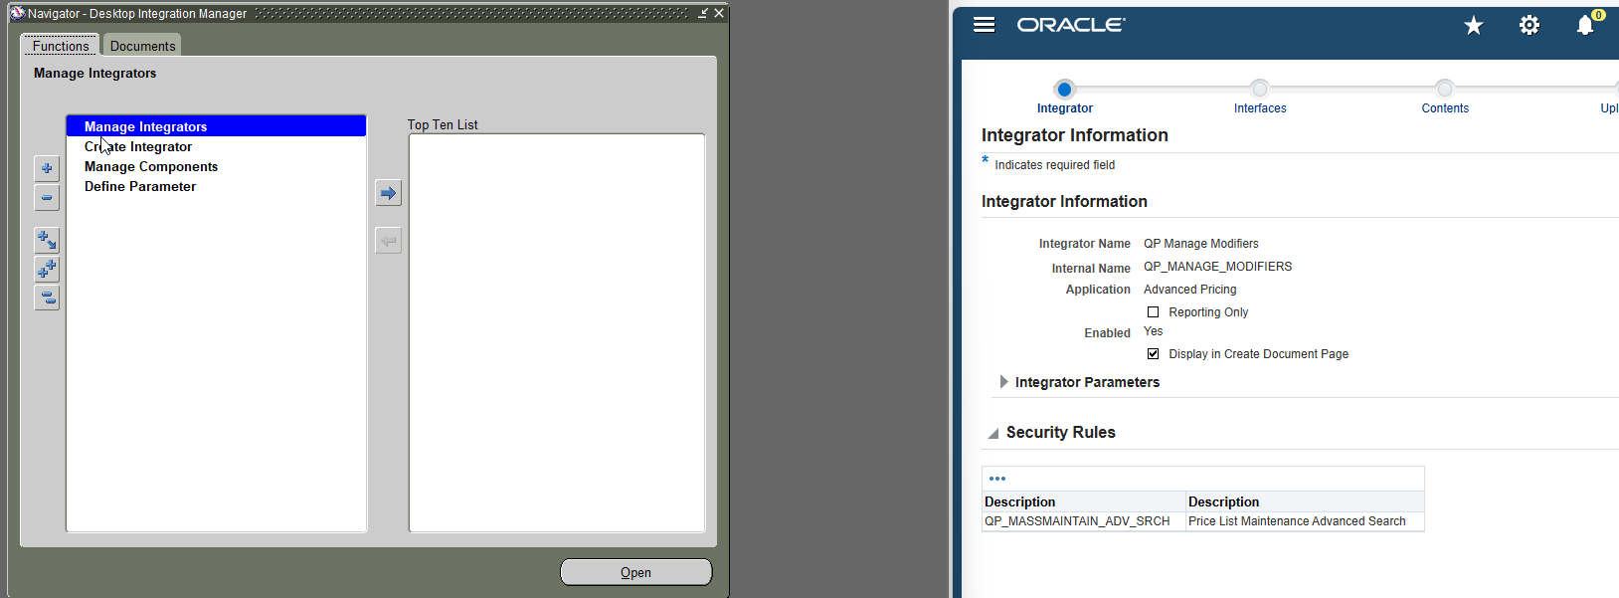
Task: Open the Settings gear icon in Oracle header
Action: [x=1529, y=26]
